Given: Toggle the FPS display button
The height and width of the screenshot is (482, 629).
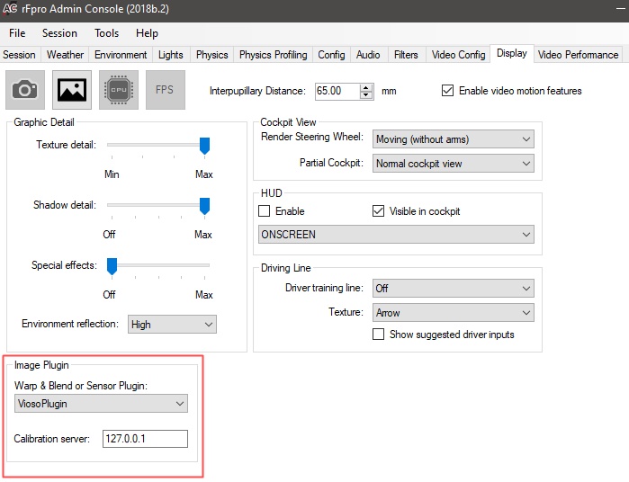Looking at the screenshot, I should (x=165, y=90).
